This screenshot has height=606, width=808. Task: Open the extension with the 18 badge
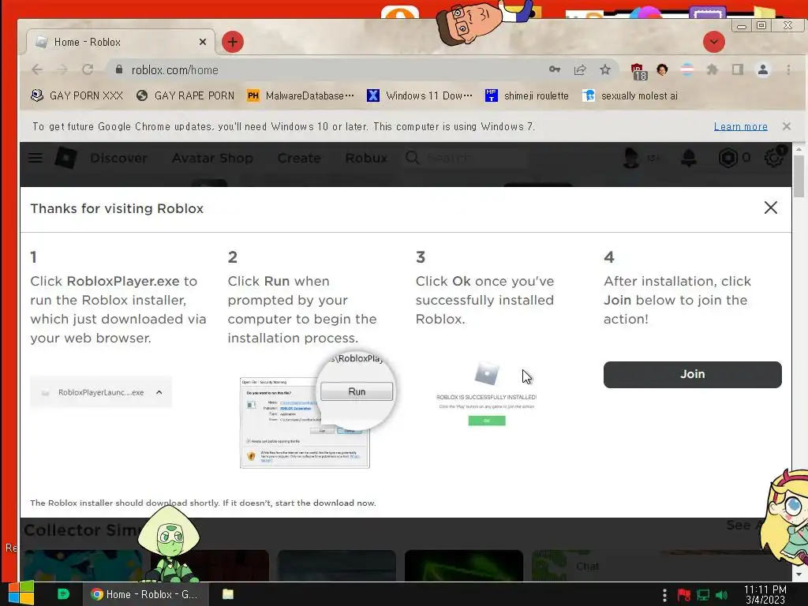point(638,71)
